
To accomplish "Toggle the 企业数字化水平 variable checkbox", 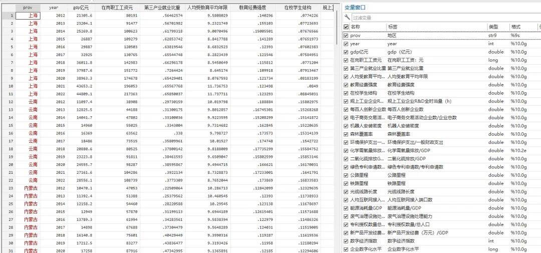I will pyautogui.click(x=346, y=249).
